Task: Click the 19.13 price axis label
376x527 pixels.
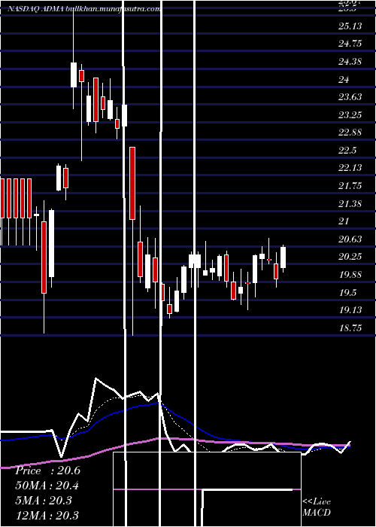Action: point(350,310)
